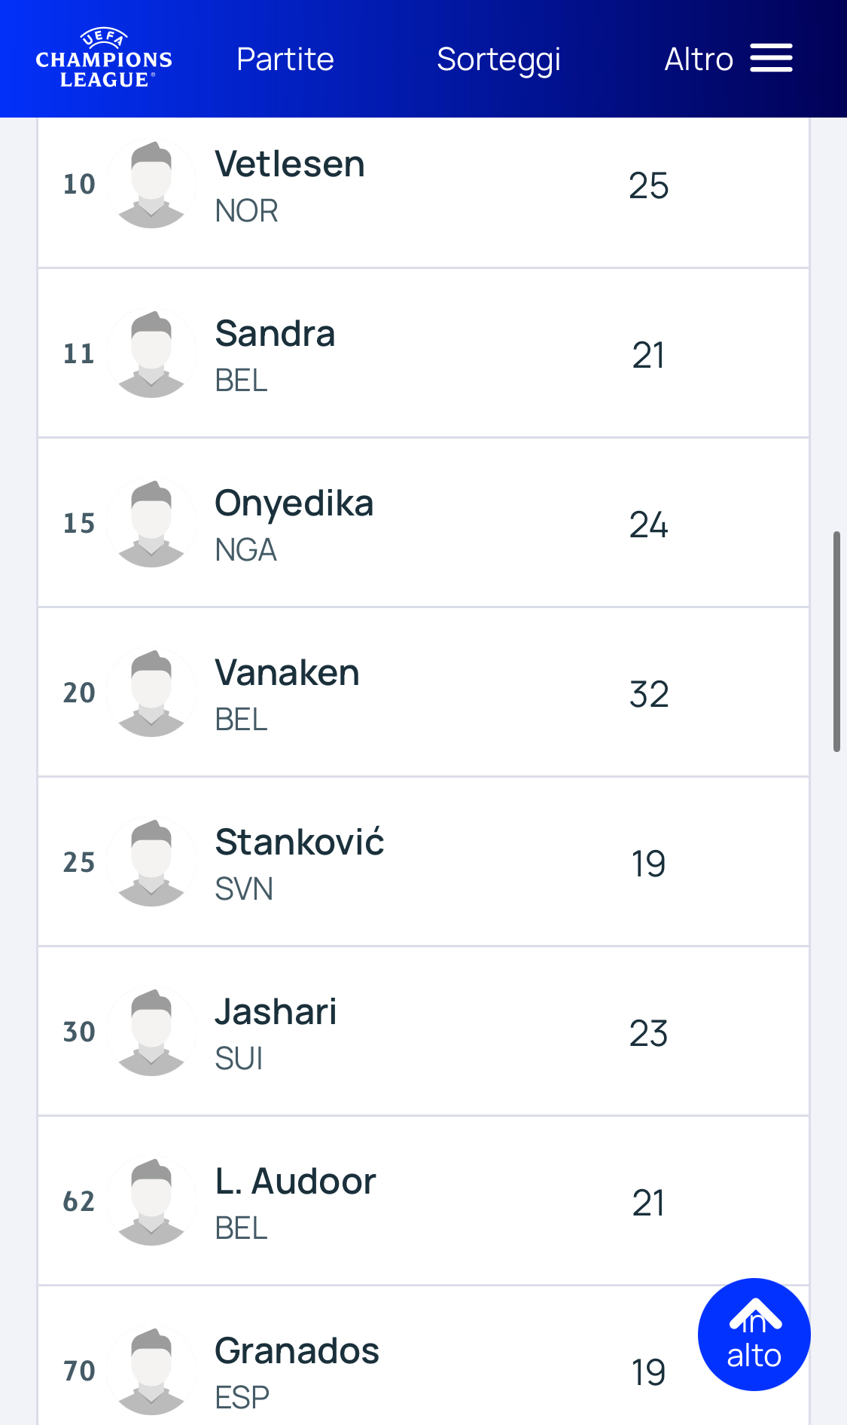
Task: Click Sandra's player avatar
Action: 151,353
